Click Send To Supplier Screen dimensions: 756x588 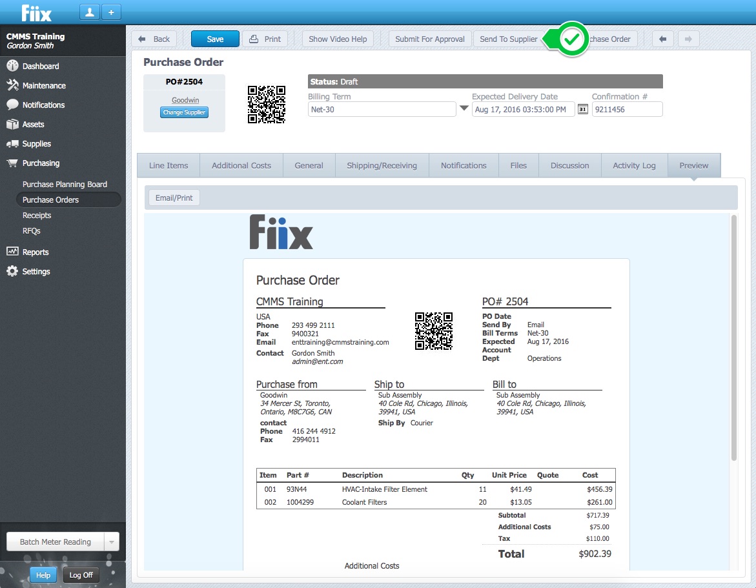508,39
